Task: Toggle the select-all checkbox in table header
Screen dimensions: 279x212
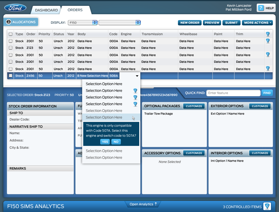Action: pyautogui.click(x=11, y=34)
